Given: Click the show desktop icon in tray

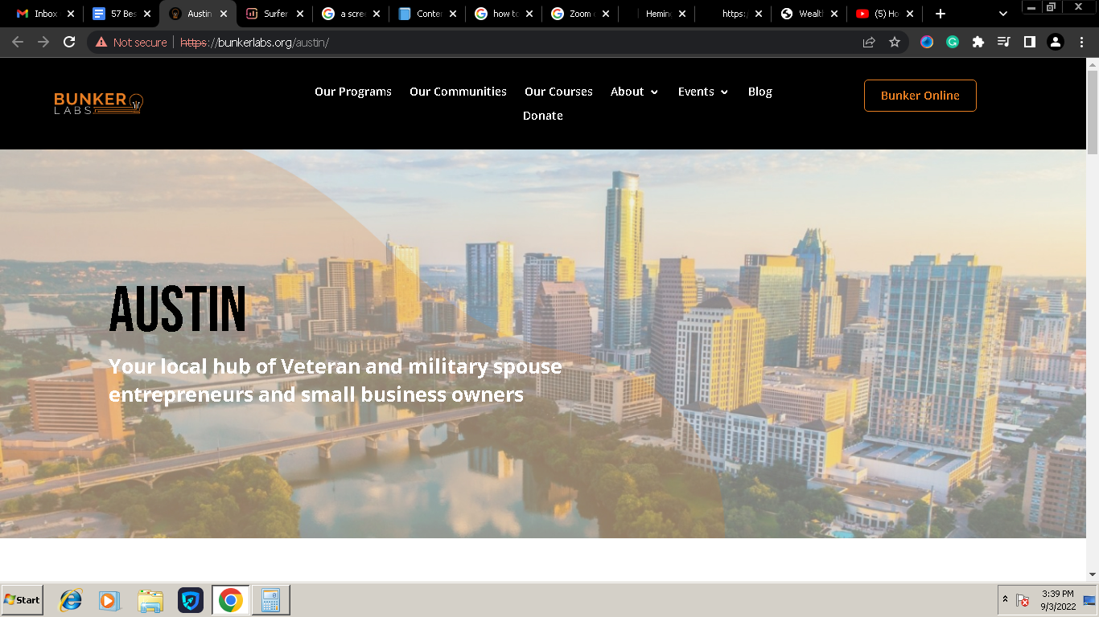Looking at the screenshot, I should coord(1089,600).
